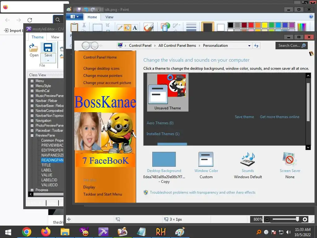Switch to the Paint View tab

pos(109,17)
